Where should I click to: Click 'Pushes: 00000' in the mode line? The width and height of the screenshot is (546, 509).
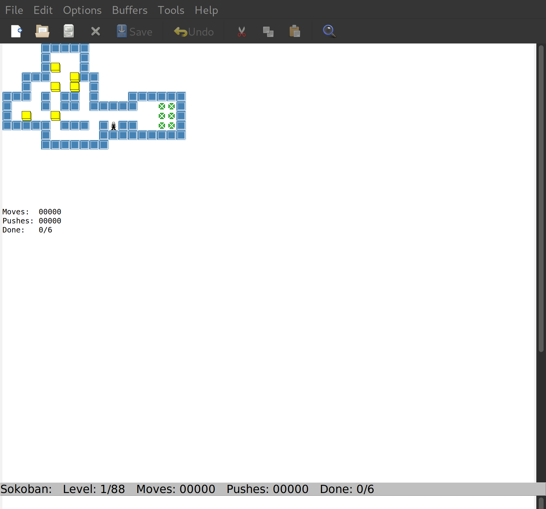tap(268, 489)
